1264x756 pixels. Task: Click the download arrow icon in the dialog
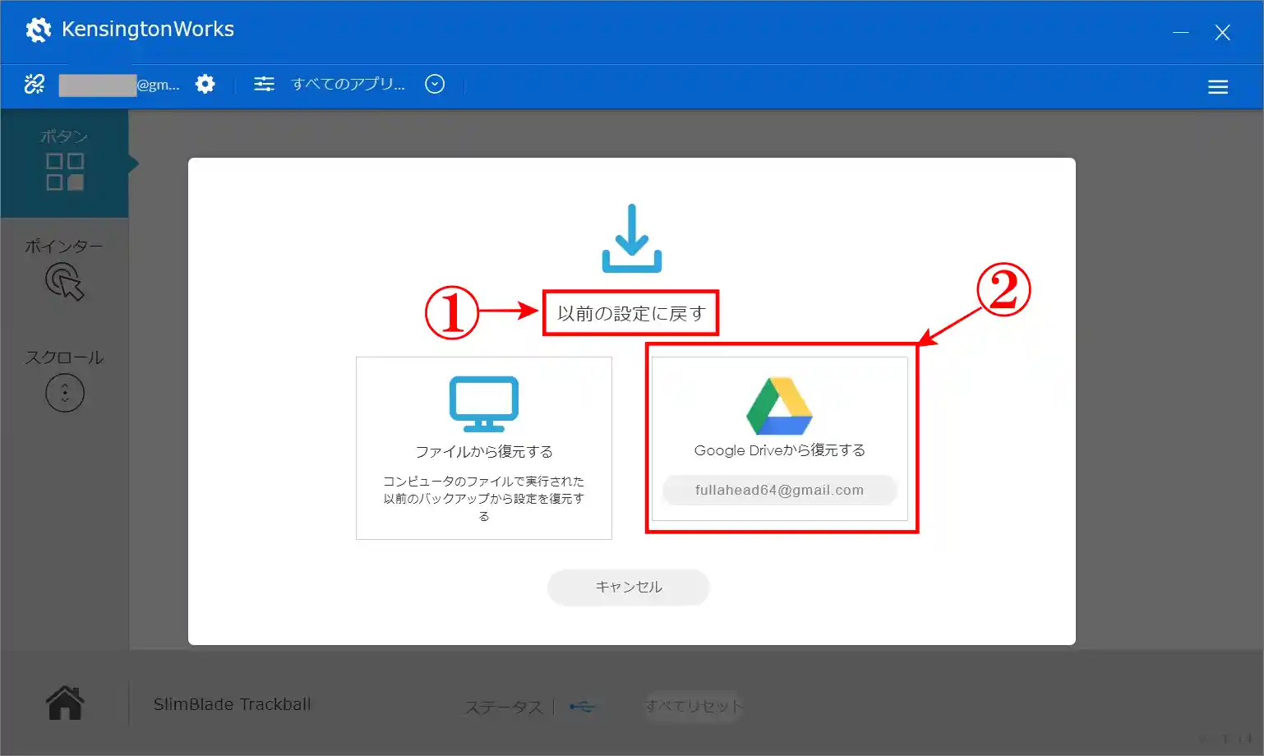[632, 238]
